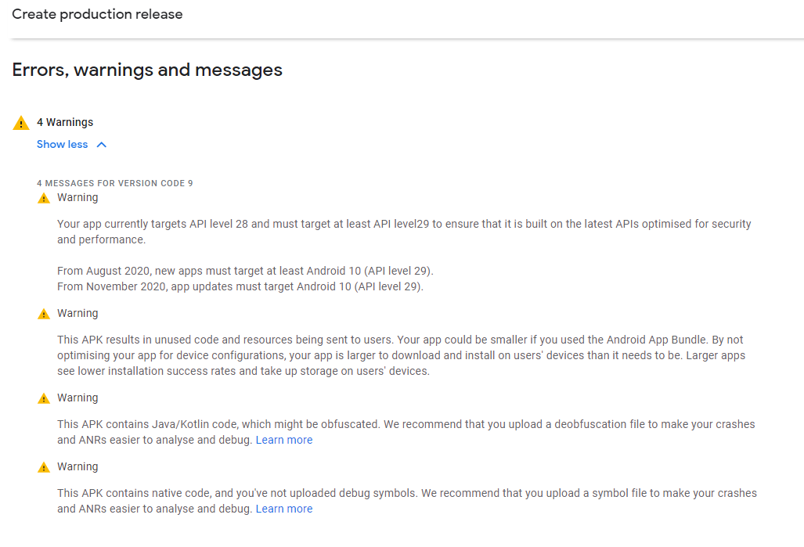Image resolution: width=804 pixels, height=547 pixels.
Task: Click the Warning title above the App Bundle message
Action: [x=78, y=313]
